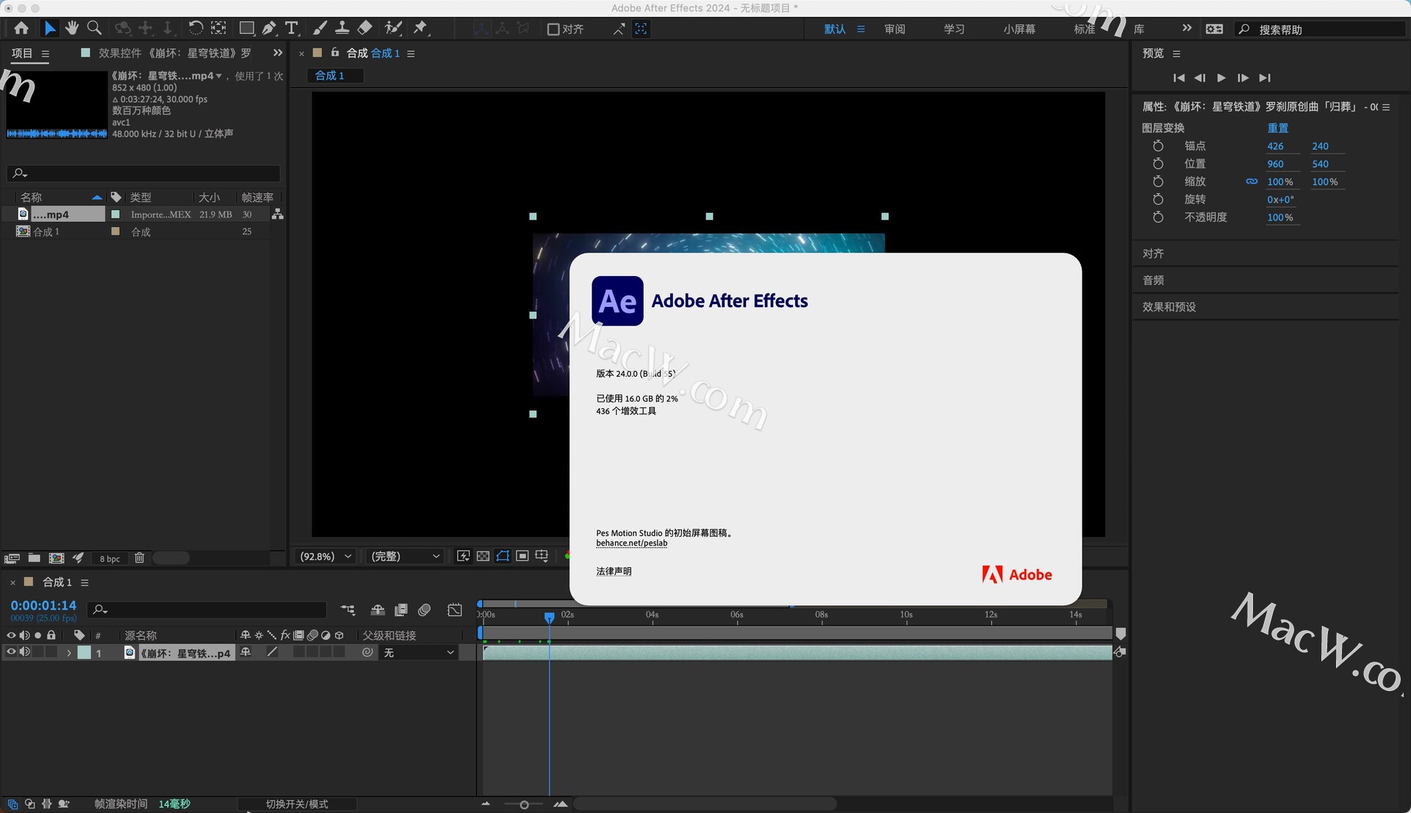The width and height of the screenshot is (1411, 813).
Task: Click layer 1 label color swatch
Action: 85,652
